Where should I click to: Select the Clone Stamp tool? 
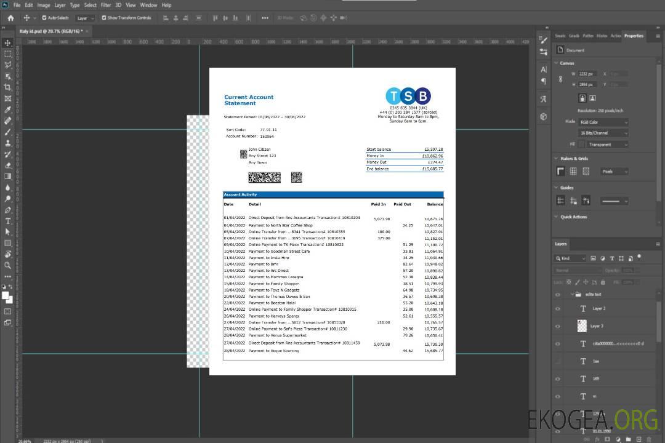click(7, 143)
